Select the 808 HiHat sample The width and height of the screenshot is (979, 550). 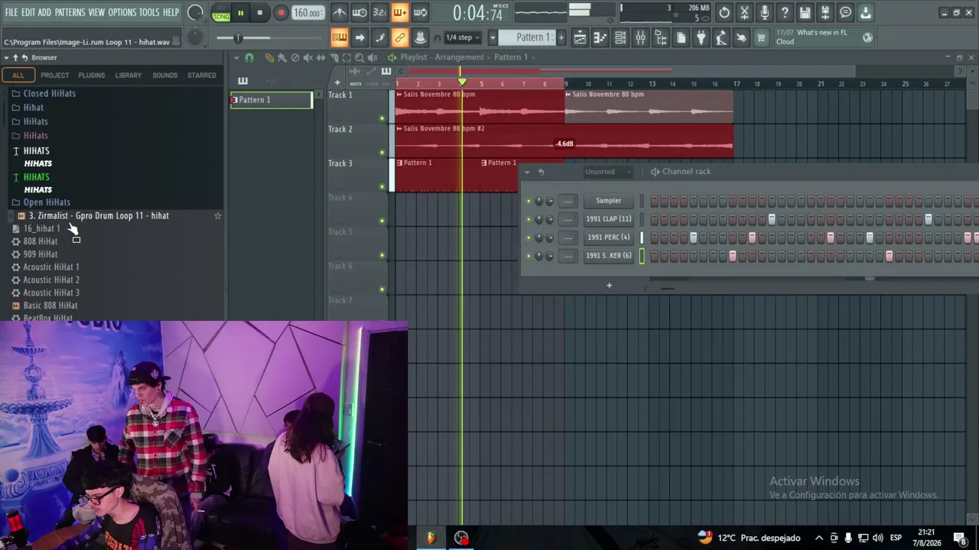point(41,241)
